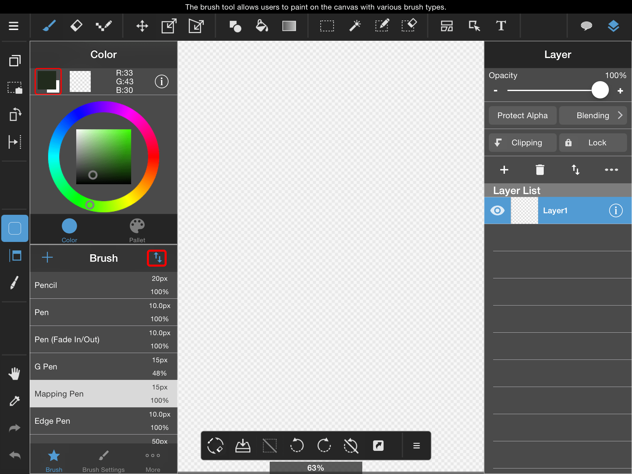Open the hamburger menu in the bottom bar
This screenshot has height=474, width=632.
click(416, 445)
